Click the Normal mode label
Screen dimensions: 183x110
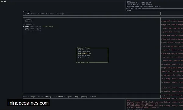click(x=3, y=1)
